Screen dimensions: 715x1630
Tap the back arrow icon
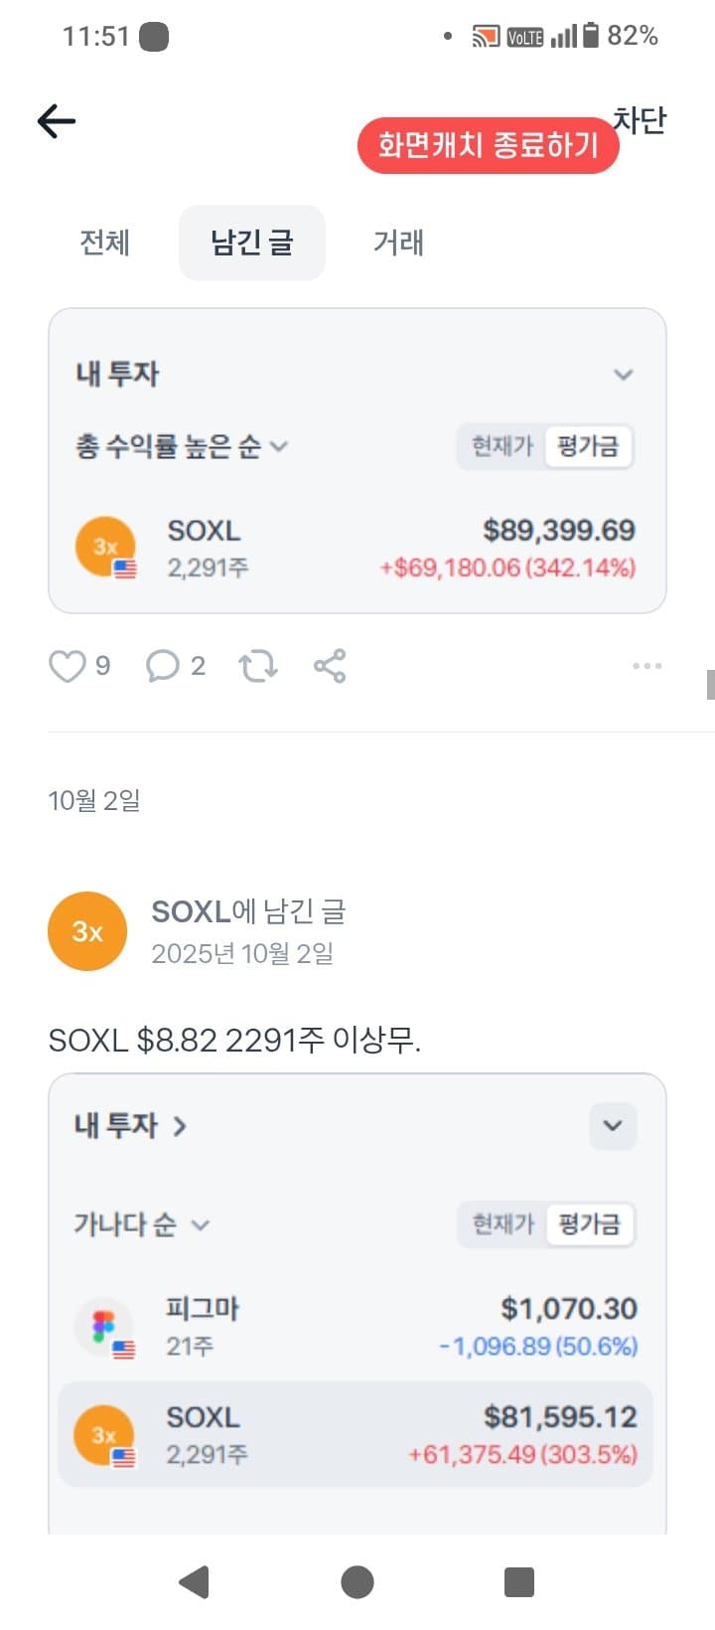(x=57, y=121)
